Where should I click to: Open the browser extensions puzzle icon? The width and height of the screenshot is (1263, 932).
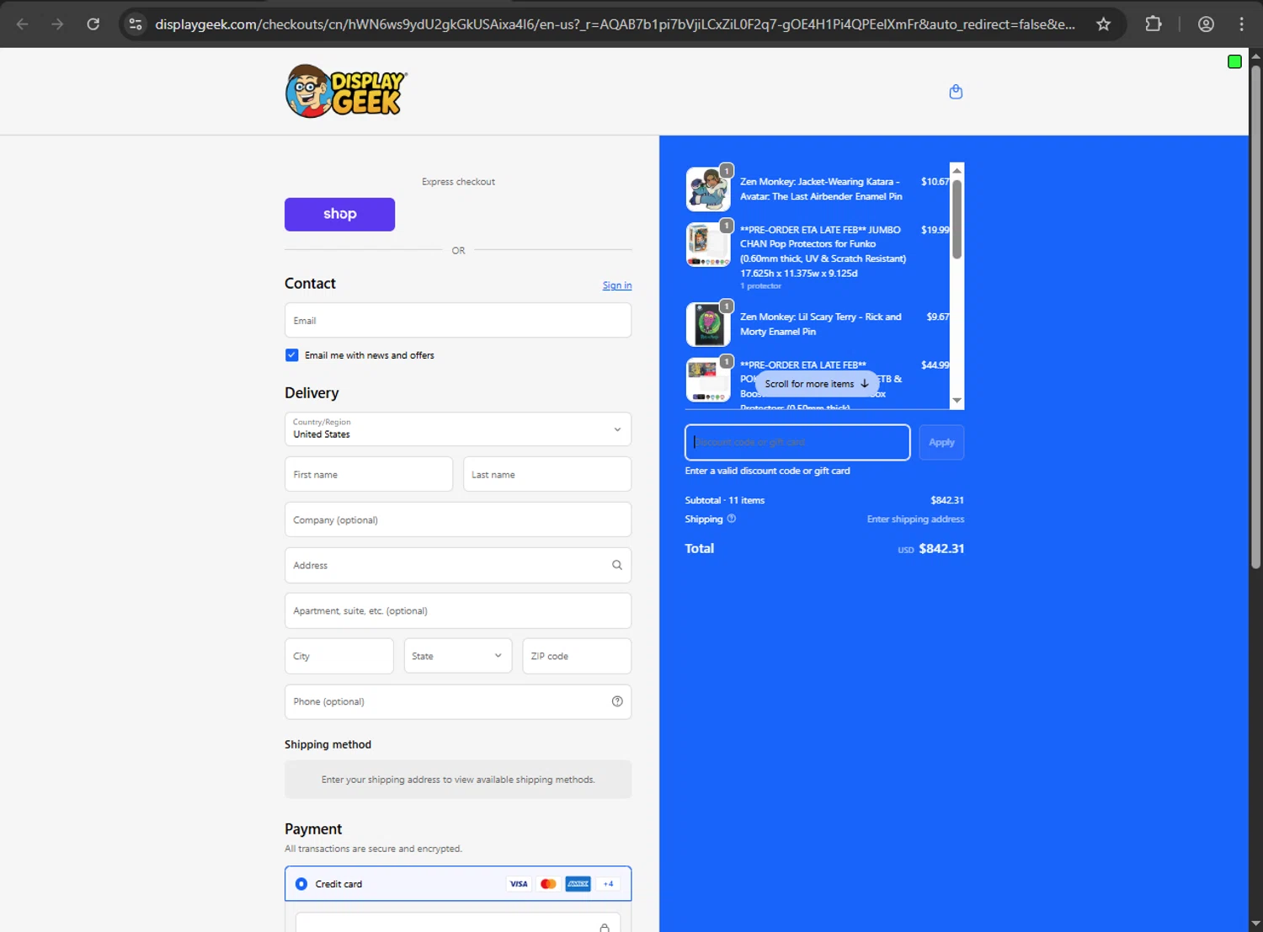1154,24
